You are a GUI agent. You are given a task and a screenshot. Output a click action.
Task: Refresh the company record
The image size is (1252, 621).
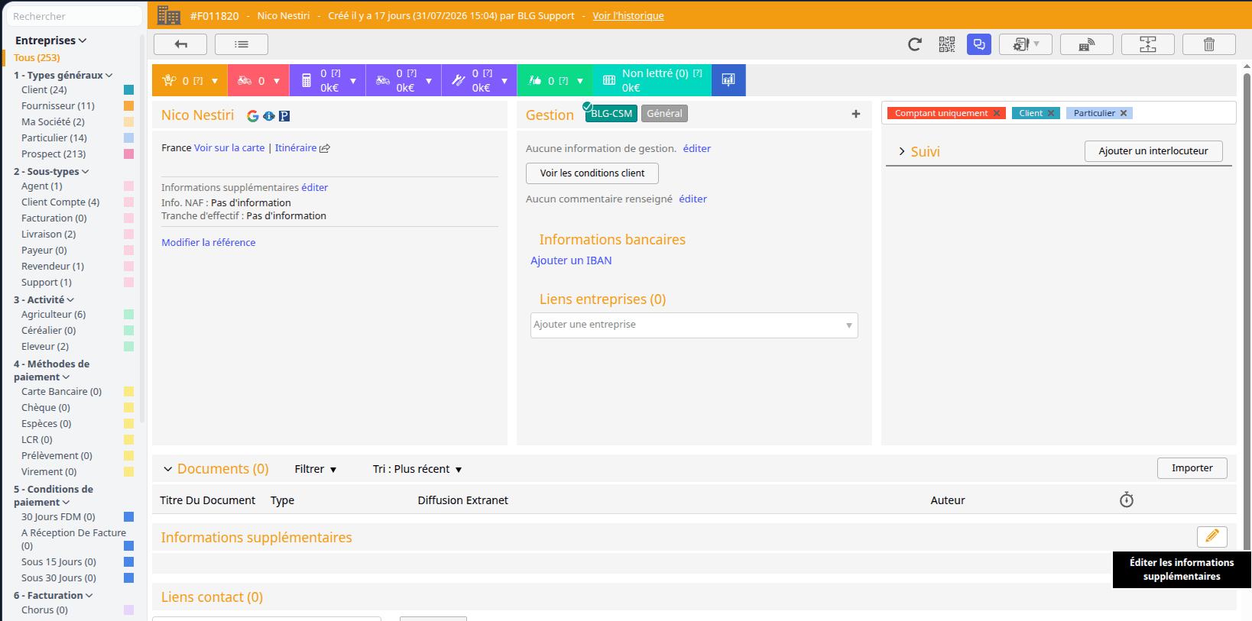point(914,44)
